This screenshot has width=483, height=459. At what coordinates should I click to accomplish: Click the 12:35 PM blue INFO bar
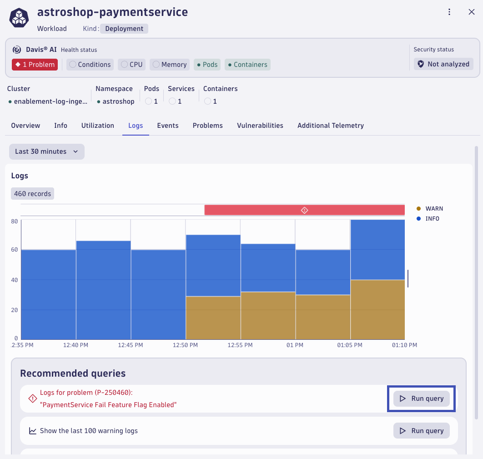pyautogui.click(x=48, y=294)
